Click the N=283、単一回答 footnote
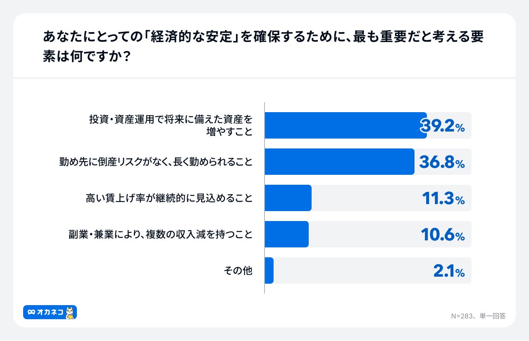The height and width of the screenshot is (341, 529). (x=478, y=316)
